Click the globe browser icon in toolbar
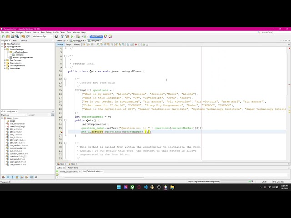Viewport: 291px width, 218px height. click(56, 36)
